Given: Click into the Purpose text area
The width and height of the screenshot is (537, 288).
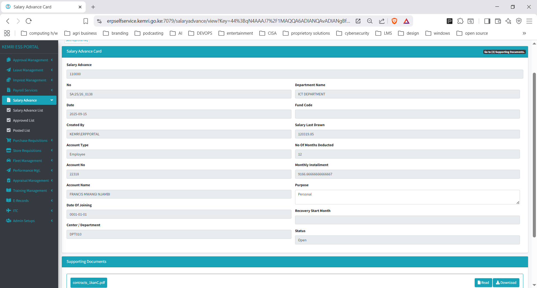Looking at the screenshot, I should 407,197.
